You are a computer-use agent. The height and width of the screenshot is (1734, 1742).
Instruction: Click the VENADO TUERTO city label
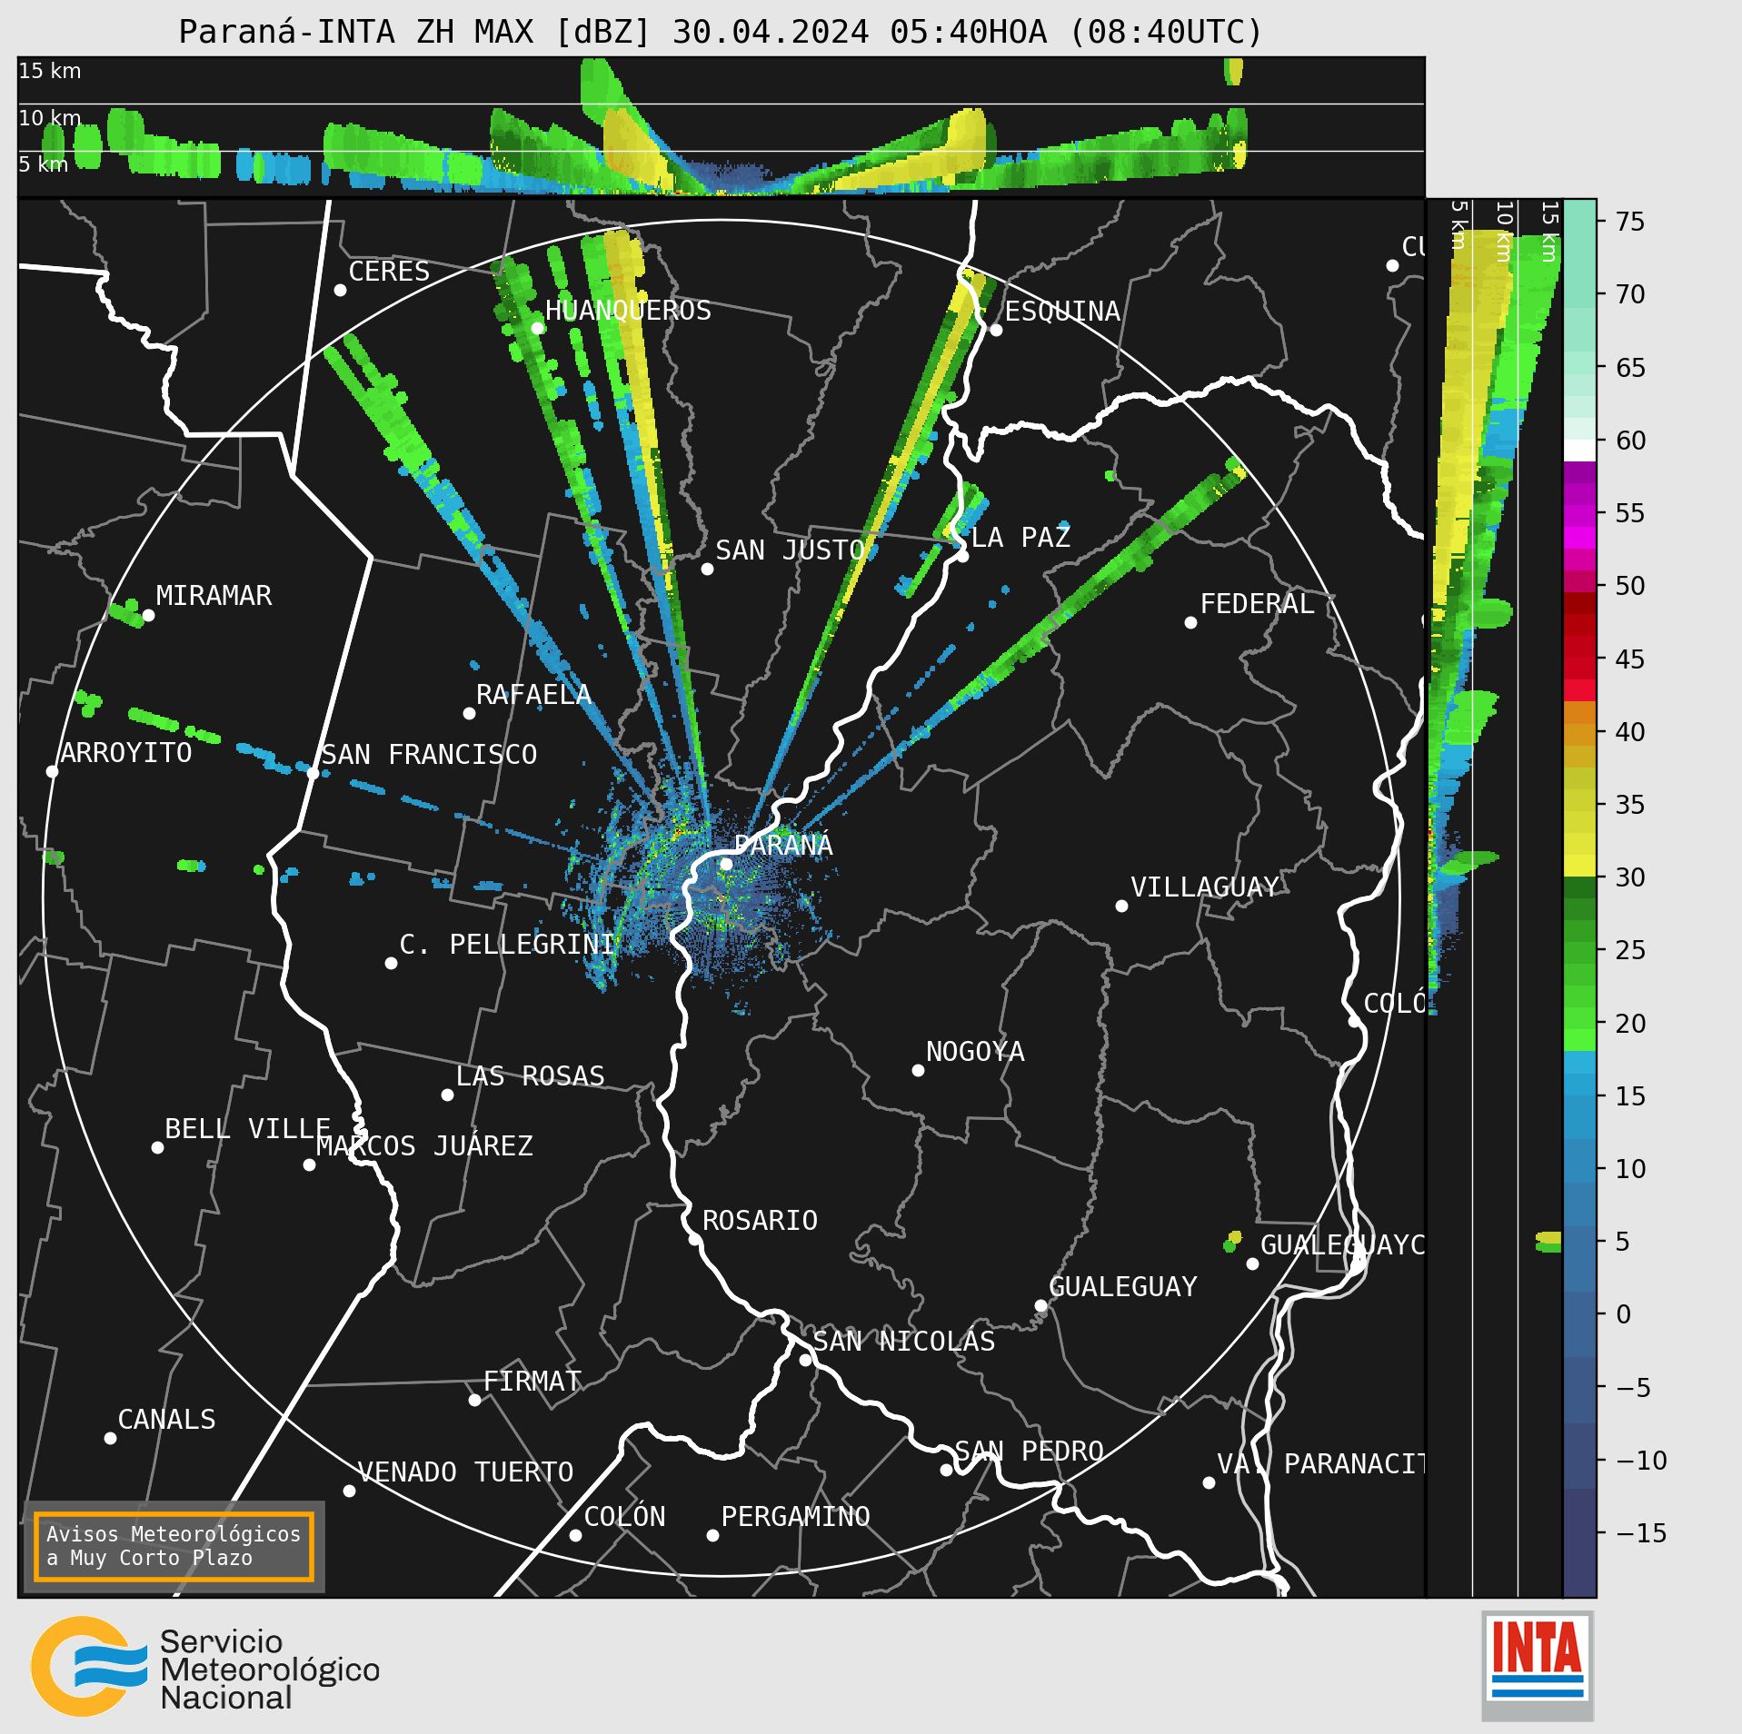[x=465, y=1472]
